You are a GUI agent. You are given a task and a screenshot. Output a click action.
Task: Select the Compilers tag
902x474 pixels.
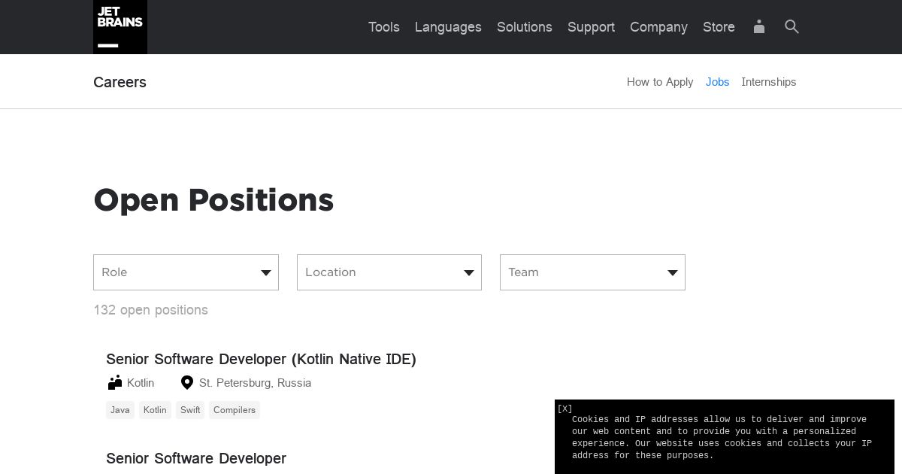(x=235, y=410)
